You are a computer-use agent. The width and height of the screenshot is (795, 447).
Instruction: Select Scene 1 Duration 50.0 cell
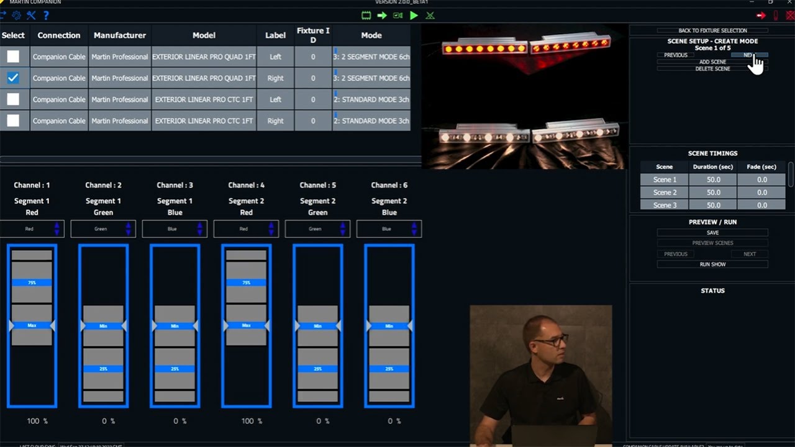(x=713, y=179)
